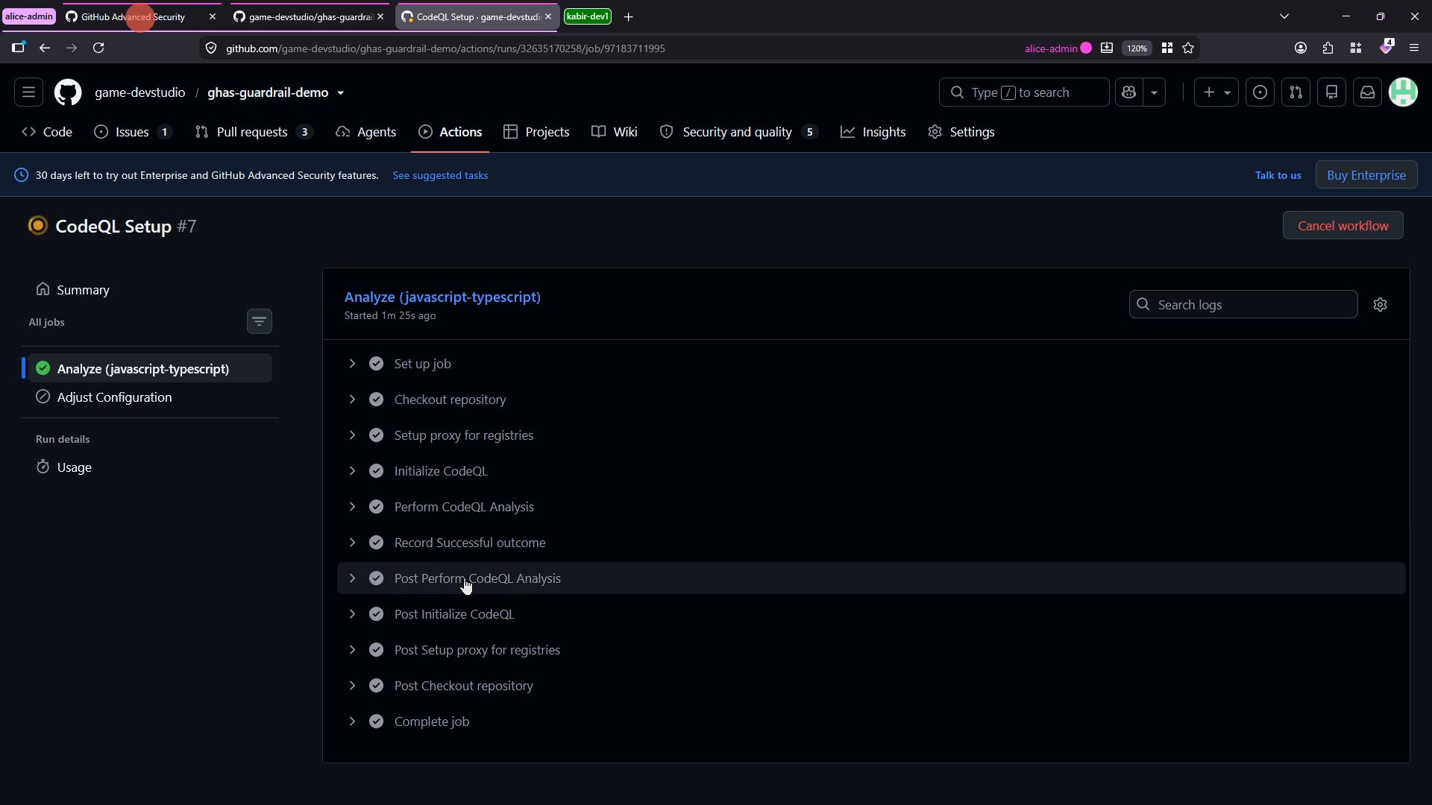Open the Usage run details
1432x805 pixels.
coord(149,467)
